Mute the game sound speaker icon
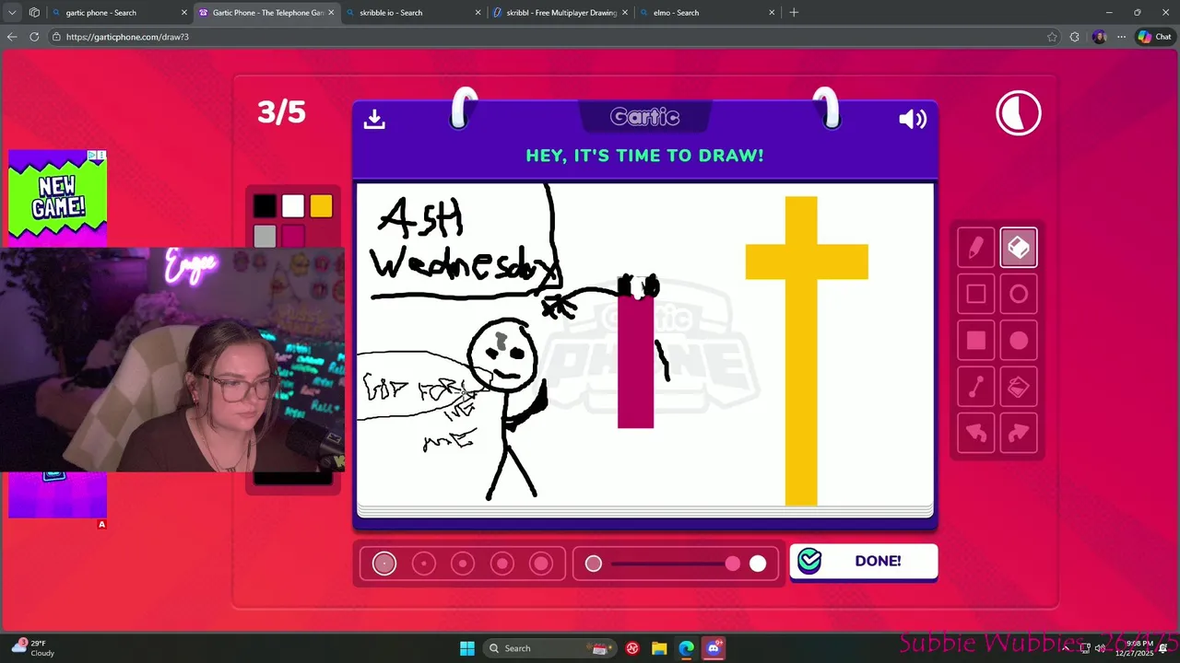 coord(913,119)
